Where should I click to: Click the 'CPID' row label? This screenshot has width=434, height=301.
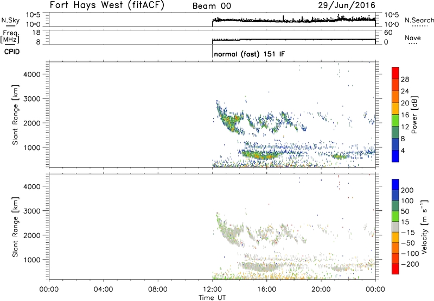12,52
